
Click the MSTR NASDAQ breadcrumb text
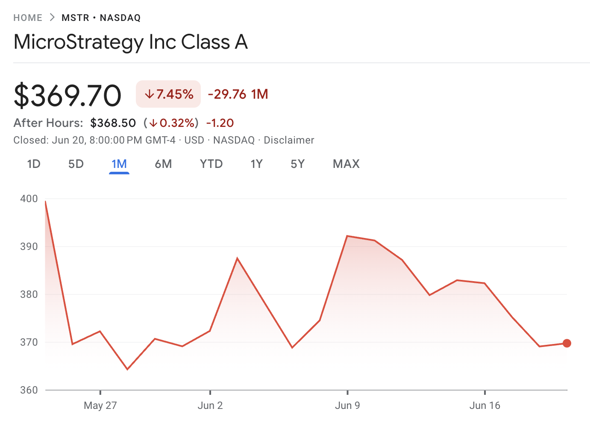pyautogui.click(x=101, y=18)
